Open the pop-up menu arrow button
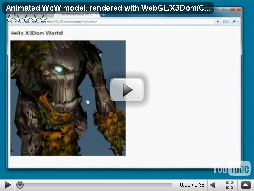 coord(245,185)
